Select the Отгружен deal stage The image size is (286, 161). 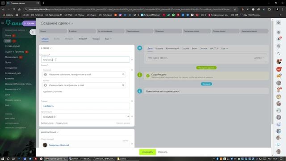coord(168,31)
